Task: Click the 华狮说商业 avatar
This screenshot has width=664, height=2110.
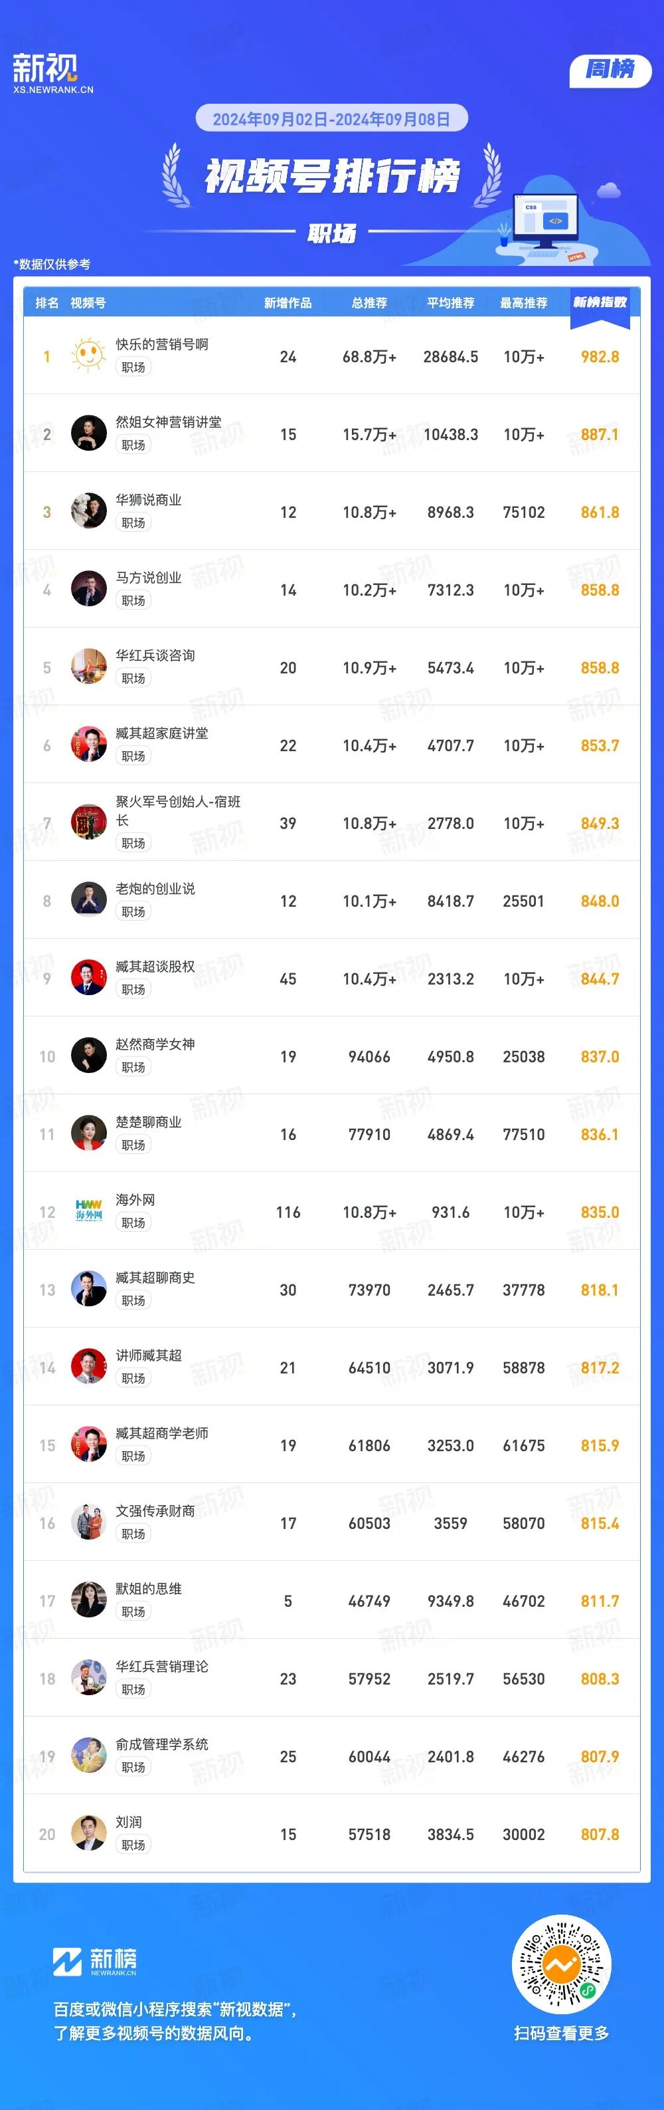Action: [88, 511]
